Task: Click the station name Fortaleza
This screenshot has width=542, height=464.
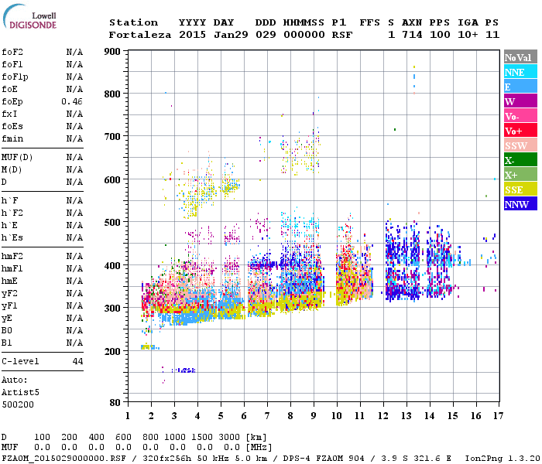Action: 140,35
